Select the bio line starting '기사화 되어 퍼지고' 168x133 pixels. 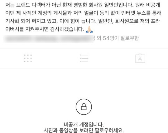tap(83, 21)
